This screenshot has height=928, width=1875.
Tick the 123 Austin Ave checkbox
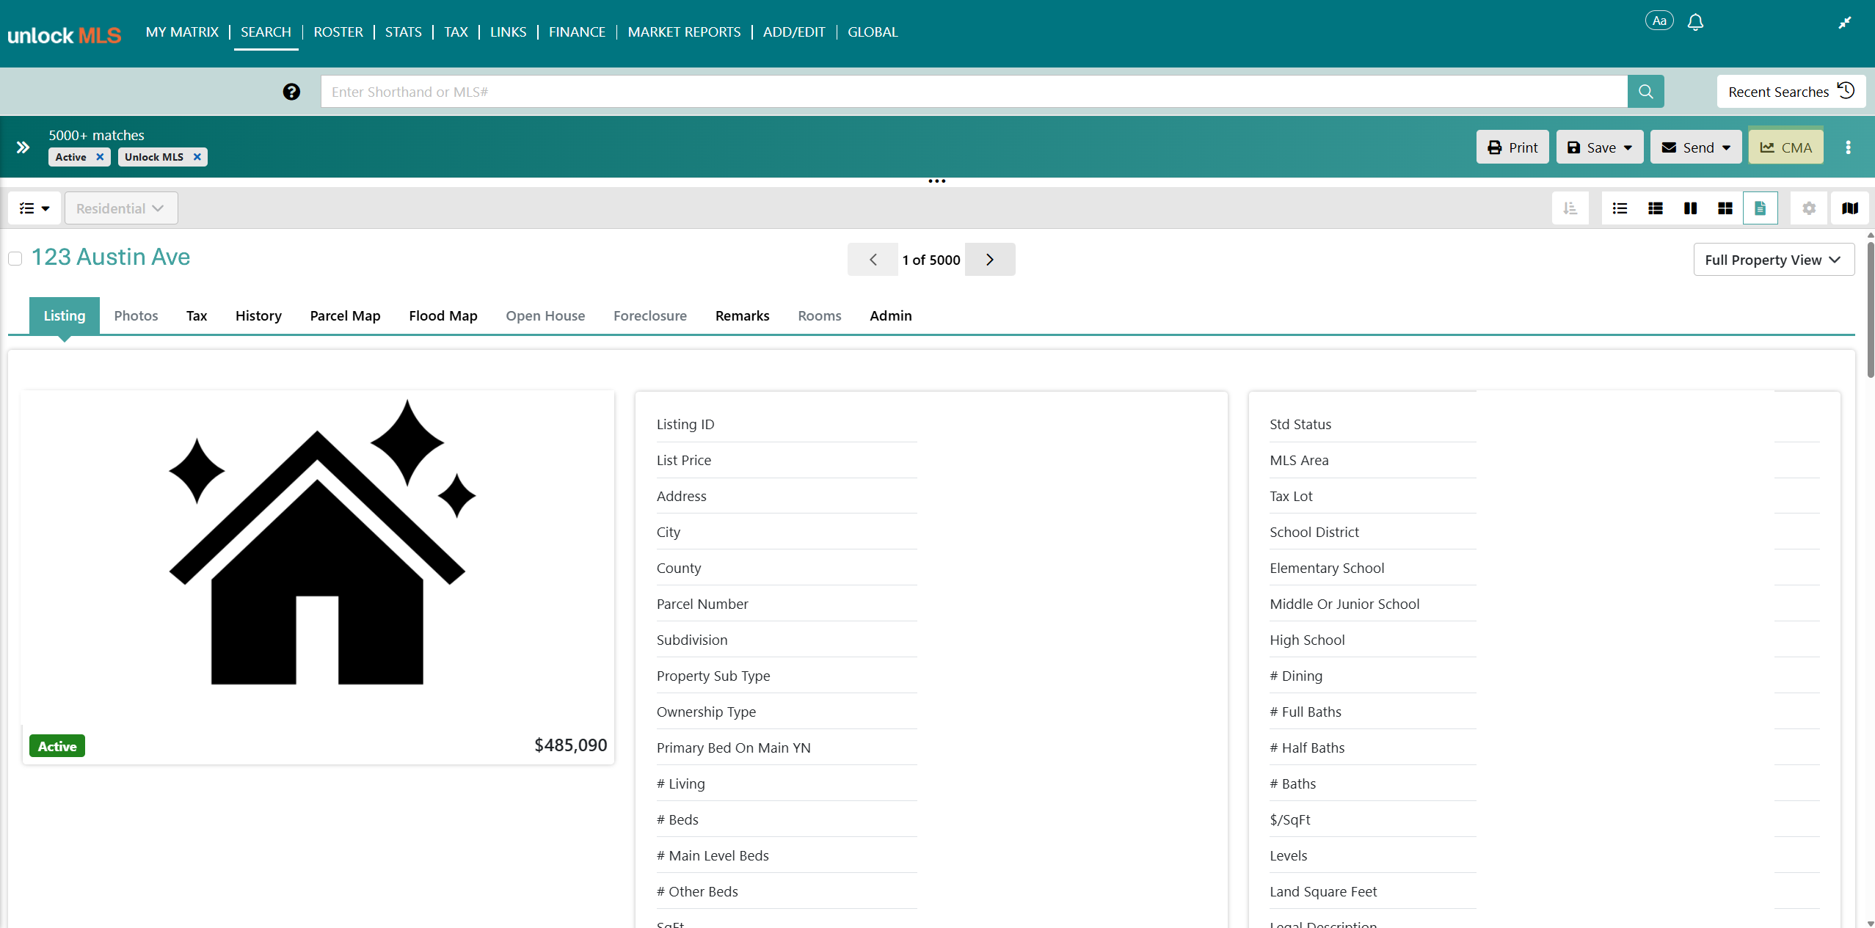click(15, 259)
